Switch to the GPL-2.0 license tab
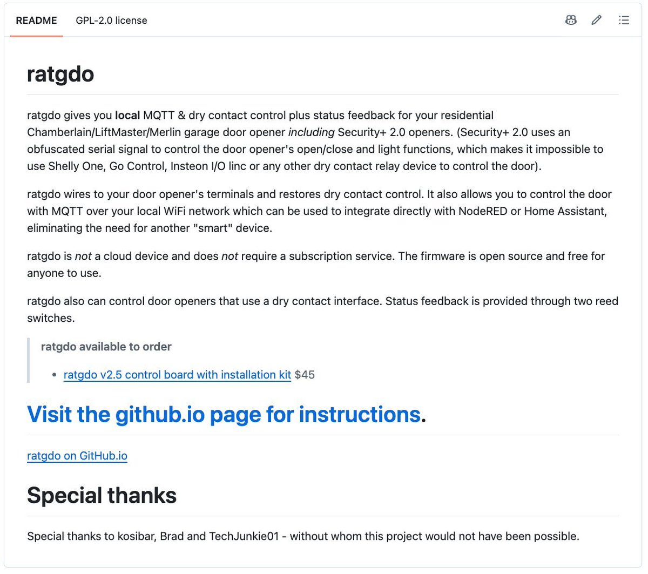Screen dimensions: 648x574 pos(111,21)
